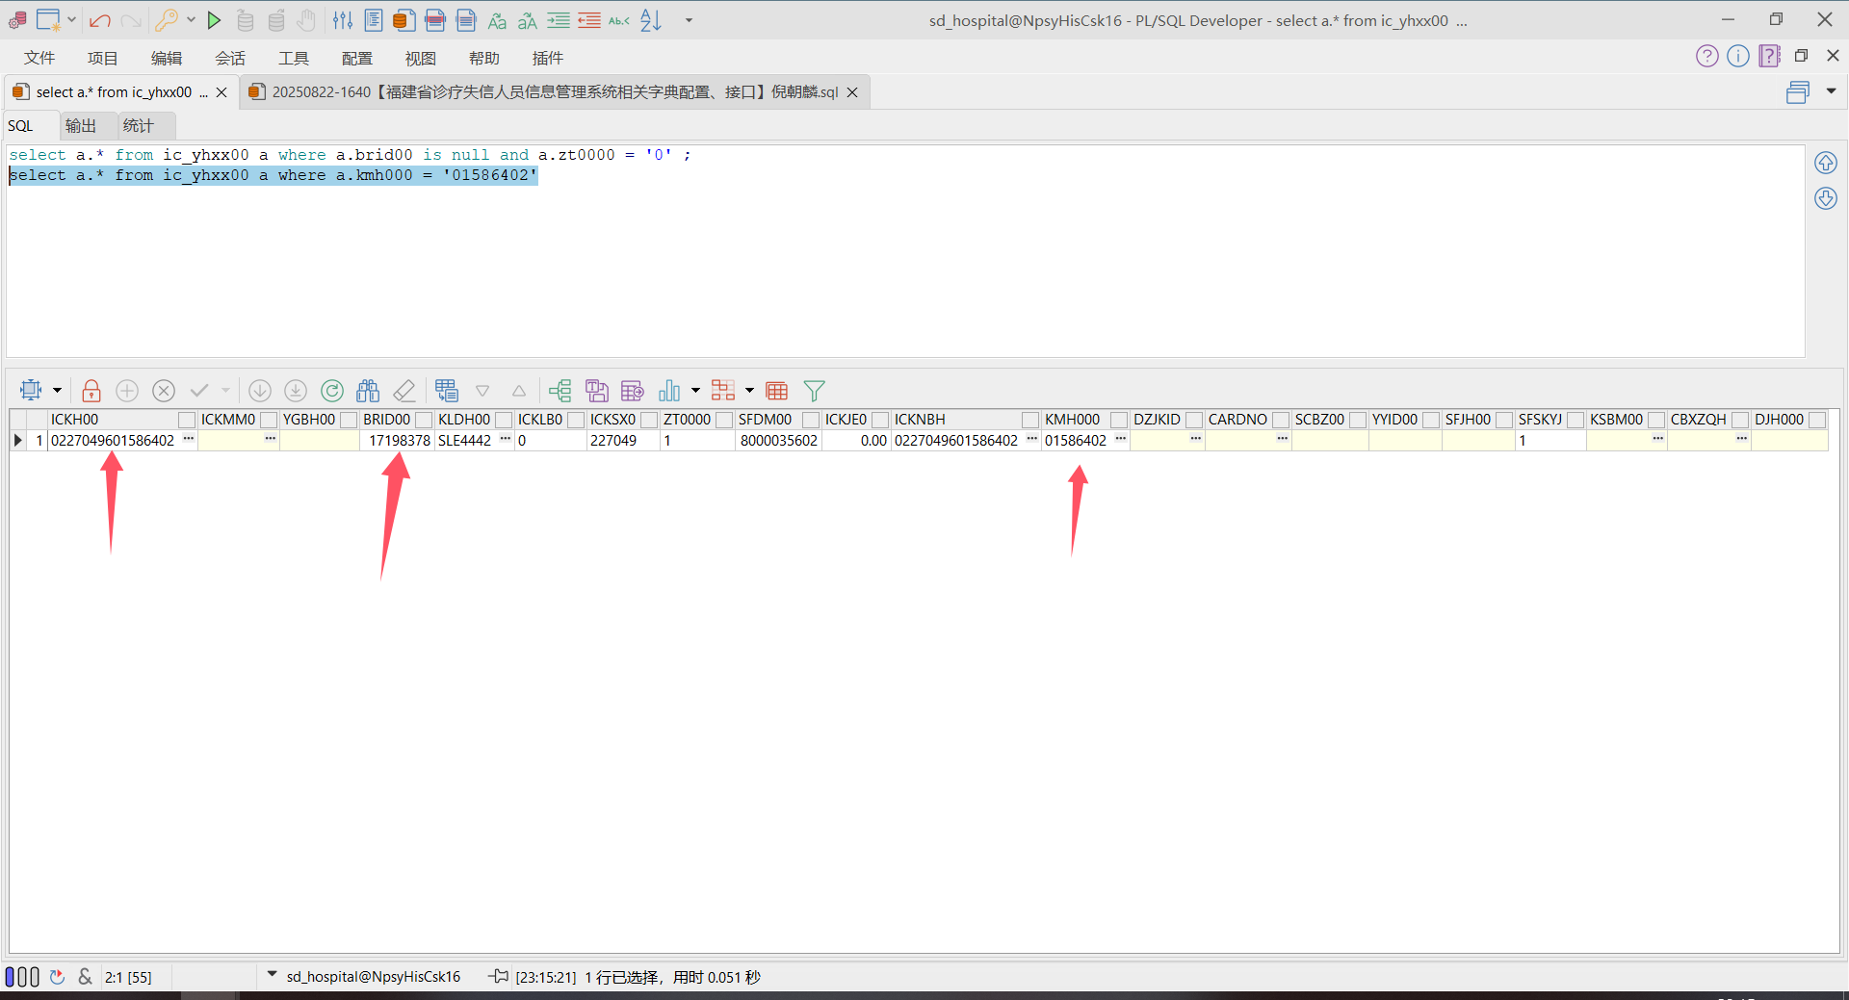Click the blue select-grid icon in result toolbar
Screen dimensions: 1849x1000
31,391
